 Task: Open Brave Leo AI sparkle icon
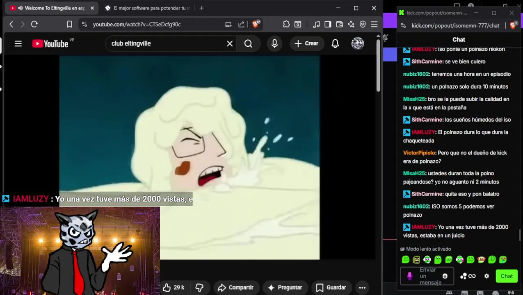(351, 25)
